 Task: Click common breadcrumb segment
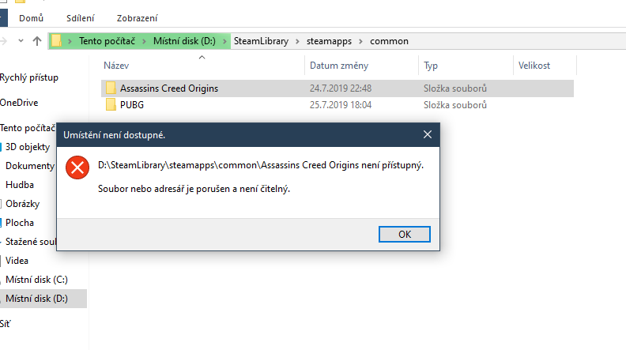389,41
